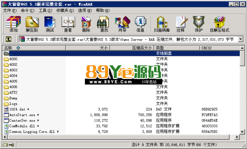The image size is (247, 149).
Task: Open the 收藏夹(O) menu
Action: (x=65, y=10)
